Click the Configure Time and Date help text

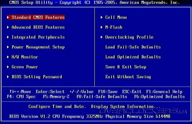(x=94, y=107)
